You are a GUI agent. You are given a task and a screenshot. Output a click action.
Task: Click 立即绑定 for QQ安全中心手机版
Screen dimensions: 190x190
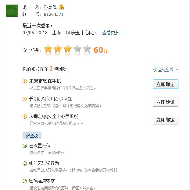pyautogui.click(x=166, y=120)
